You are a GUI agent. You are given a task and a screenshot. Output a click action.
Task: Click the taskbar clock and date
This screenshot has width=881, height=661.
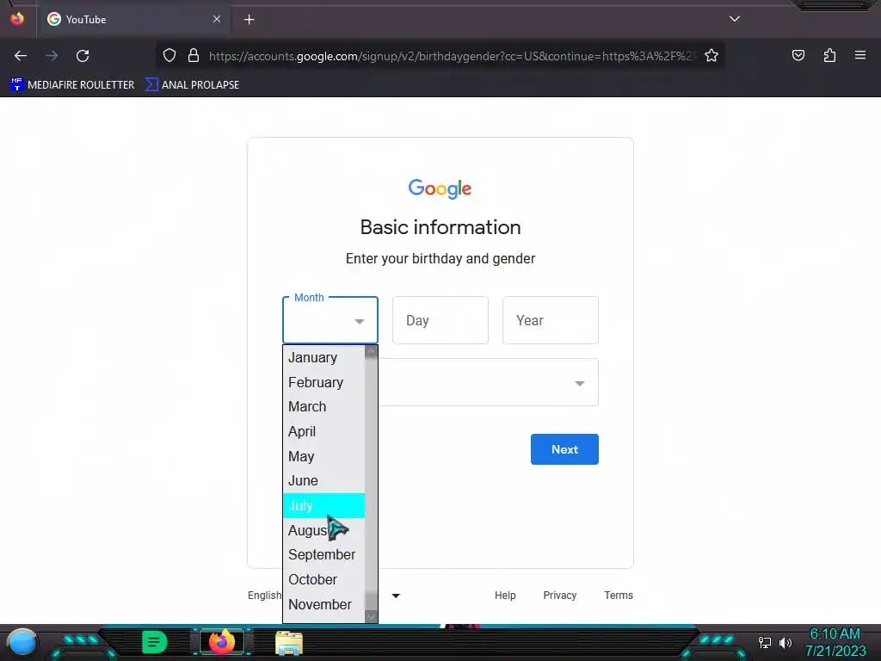click(835, 642)
